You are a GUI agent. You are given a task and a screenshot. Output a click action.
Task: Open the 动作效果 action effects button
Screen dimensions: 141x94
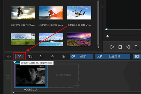(113, 57)
